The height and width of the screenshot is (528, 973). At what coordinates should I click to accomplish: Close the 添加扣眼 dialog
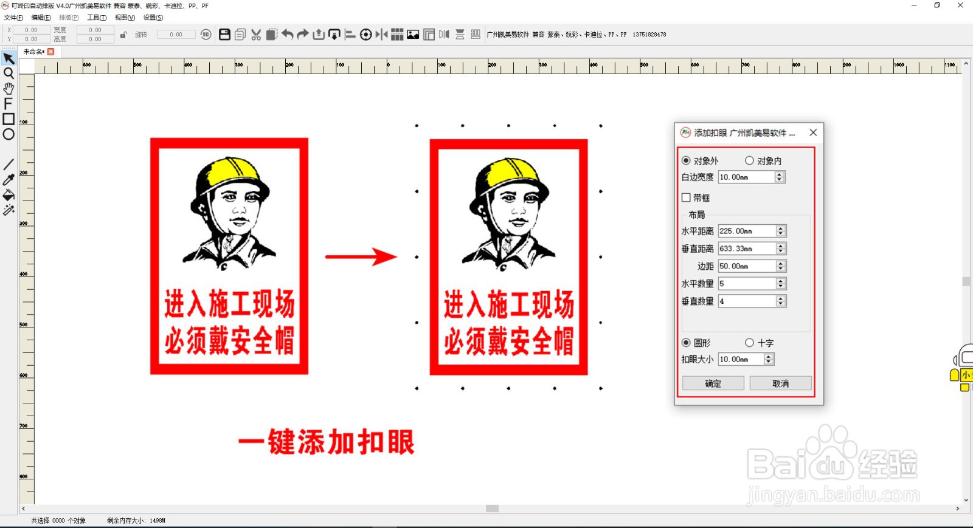813,132
